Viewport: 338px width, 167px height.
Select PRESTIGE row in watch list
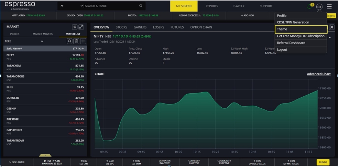point(45,121)
